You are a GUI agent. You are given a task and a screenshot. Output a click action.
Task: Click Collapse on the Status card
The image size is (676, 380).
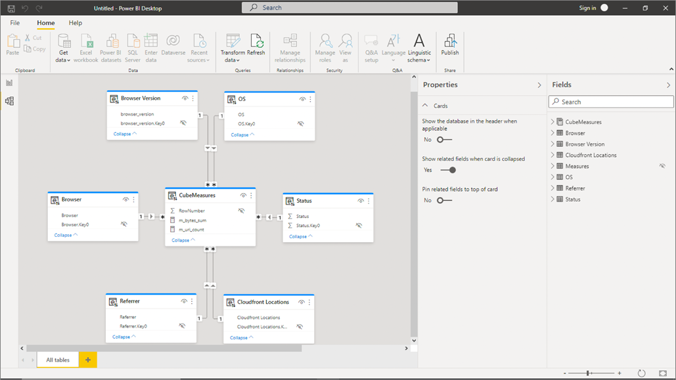click(x=301, y=236)
